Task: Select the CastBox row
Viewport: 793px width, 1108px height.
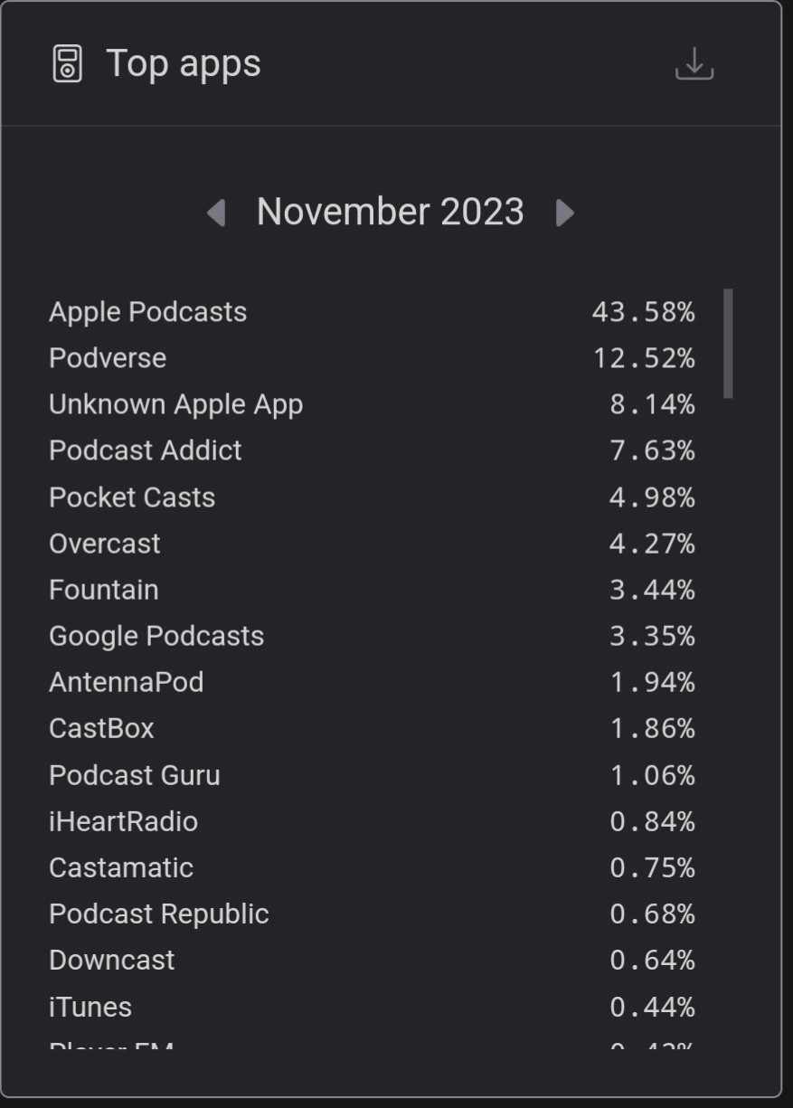Action: pyautogui.click(x=101, y=728)
